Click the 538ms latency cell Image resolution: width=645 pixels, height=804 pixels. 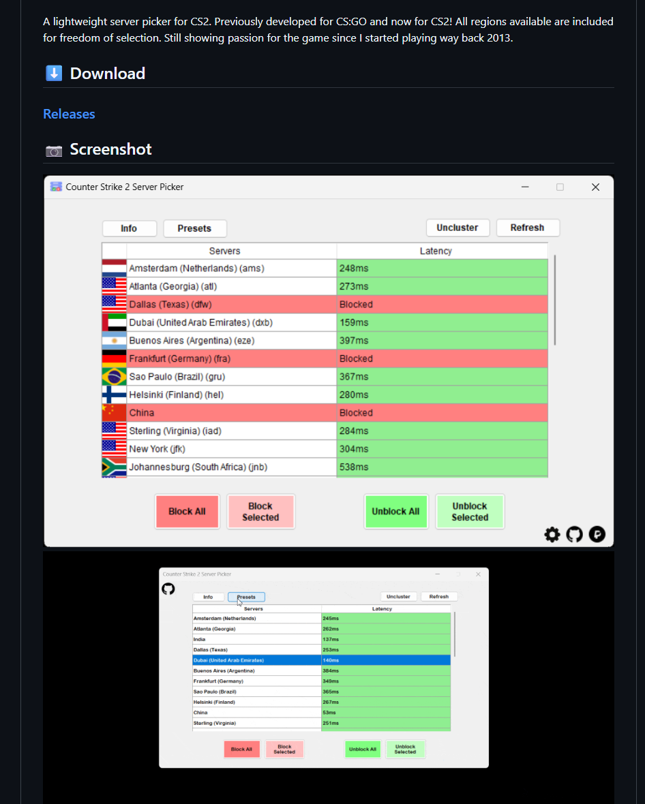click(442, 467)
